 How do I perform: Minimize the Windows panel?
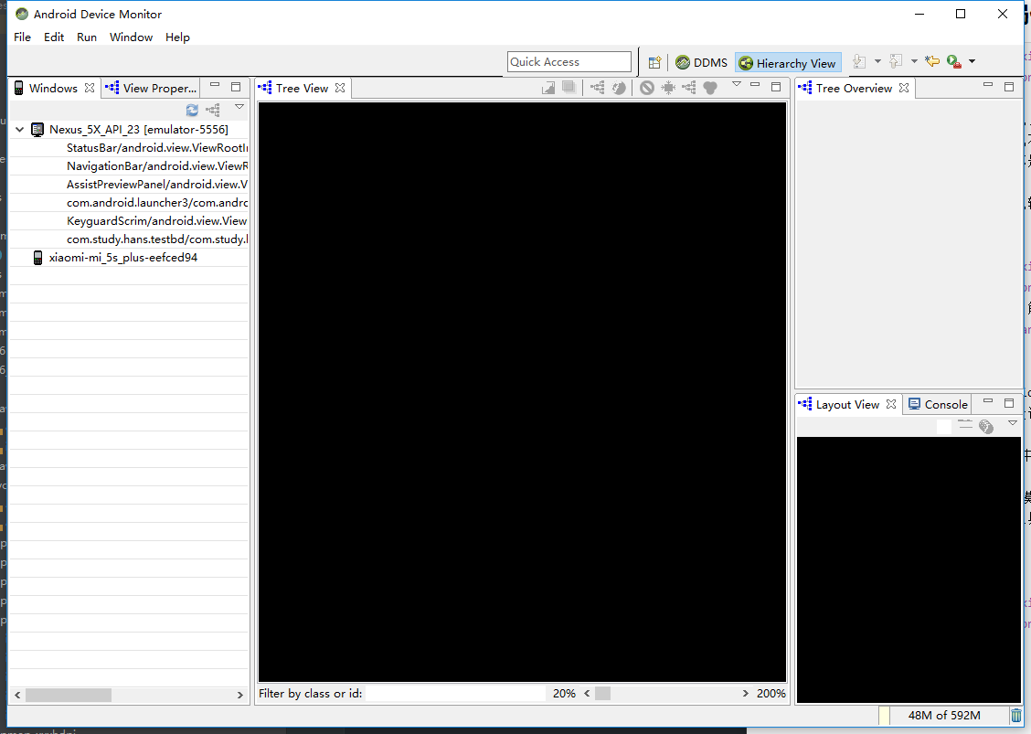pyautogui.click(x=215, y=86)
